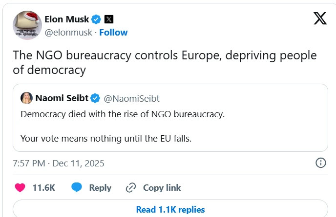Visit the @elonmusk handle link

69,33
